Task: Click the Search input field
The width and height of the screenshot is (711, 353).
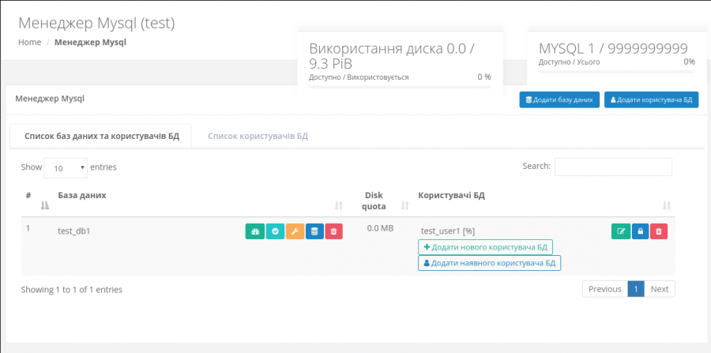Action: (613, 167)
